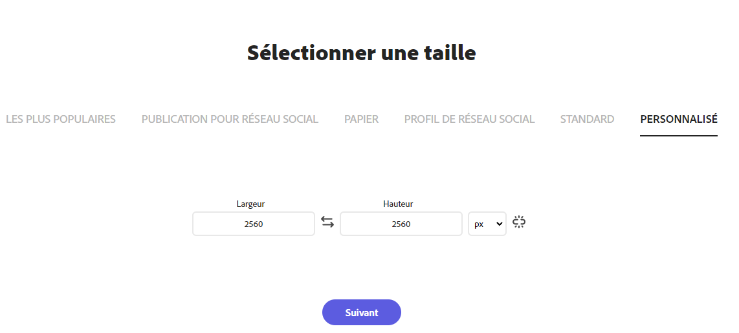Toggle the aspect ratio link icon

point(518,222)
